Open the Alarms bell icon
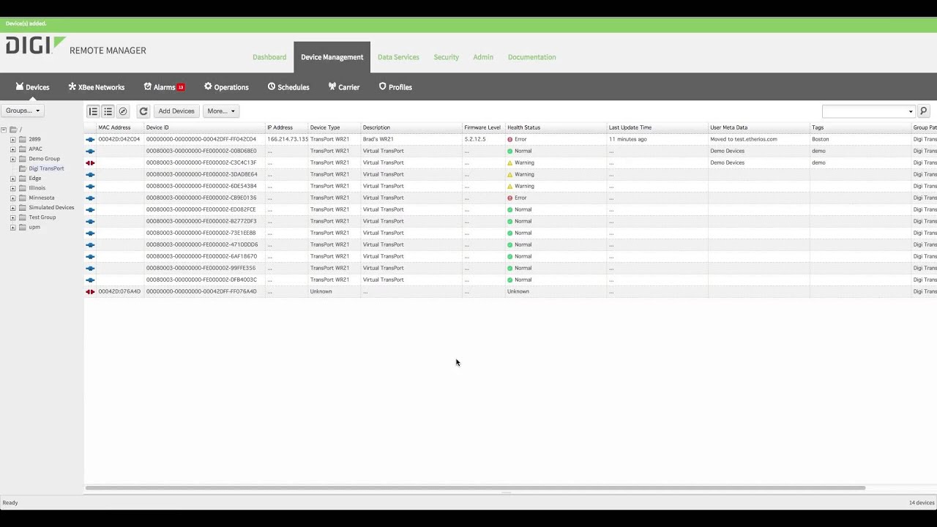This screenshot has width=937, height=527. 148,86
